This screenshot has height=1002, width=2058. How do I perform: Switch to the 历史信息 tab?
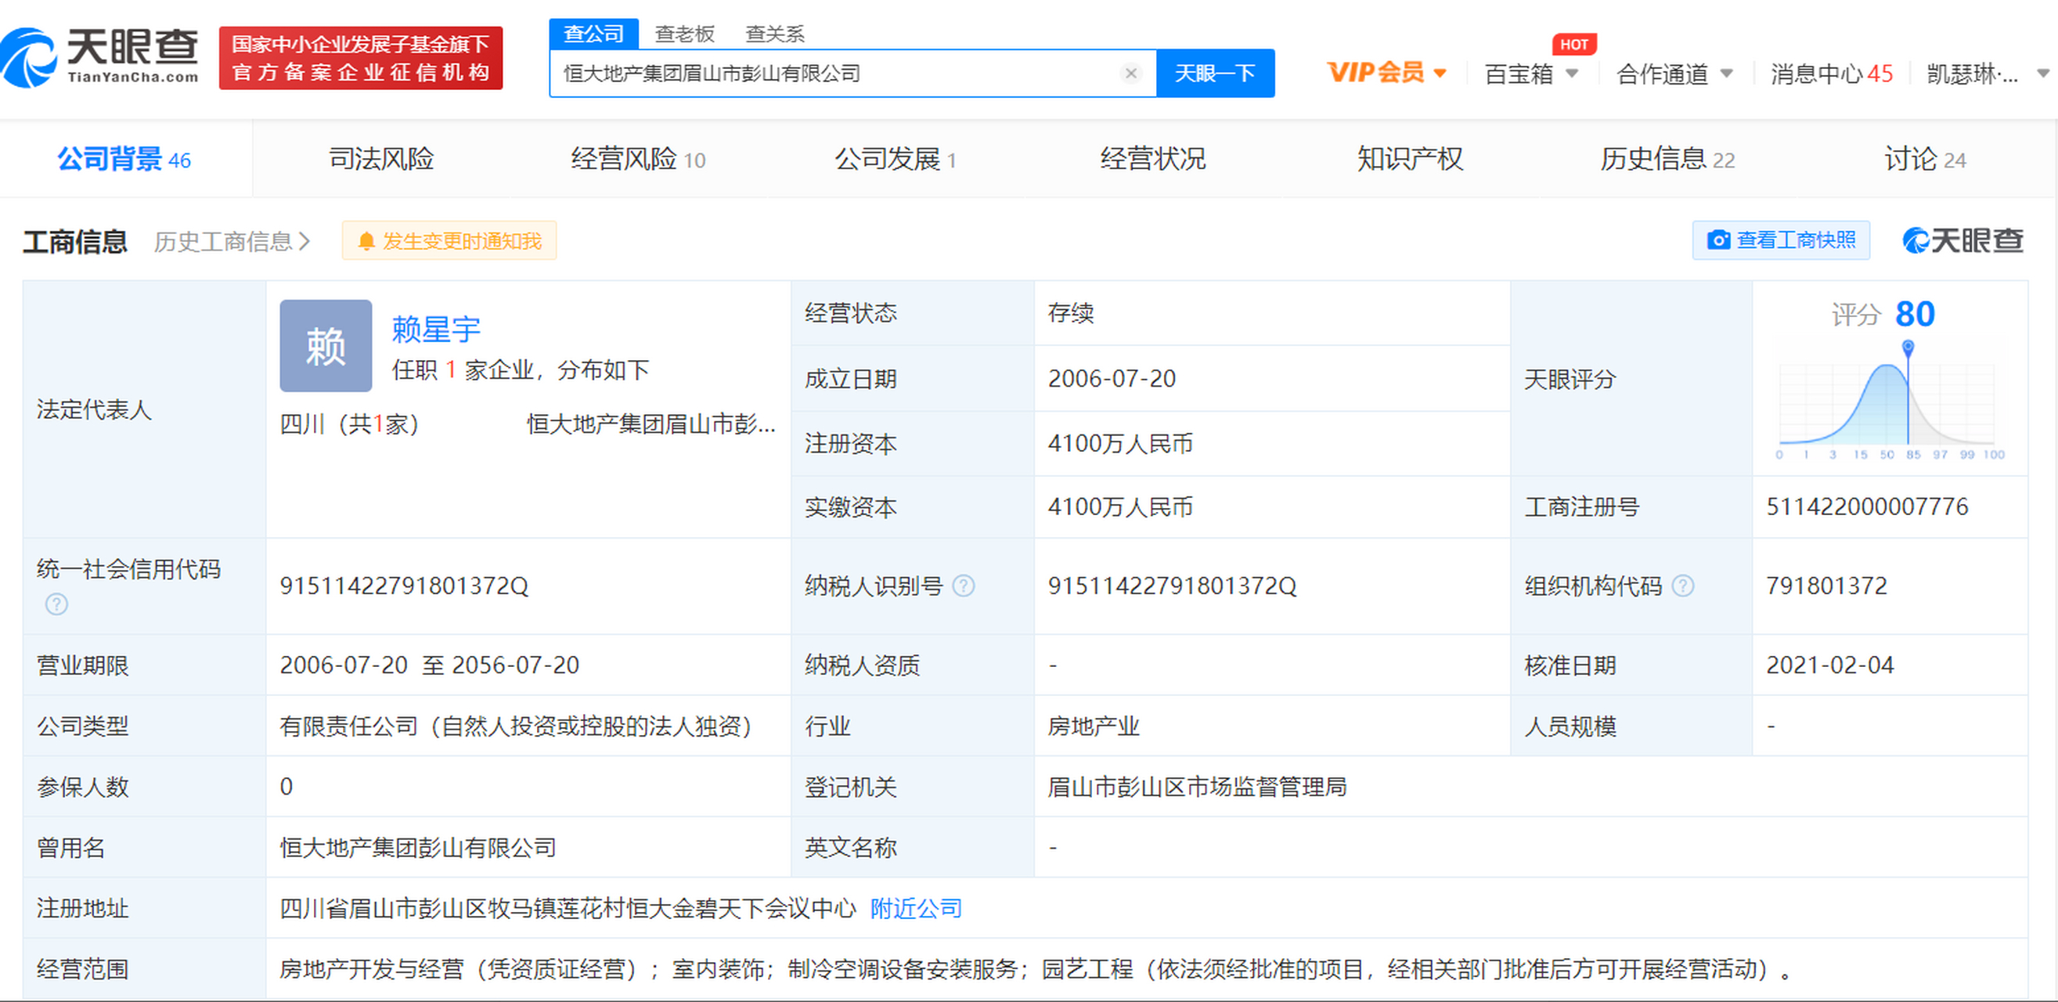pos(1667,158)
